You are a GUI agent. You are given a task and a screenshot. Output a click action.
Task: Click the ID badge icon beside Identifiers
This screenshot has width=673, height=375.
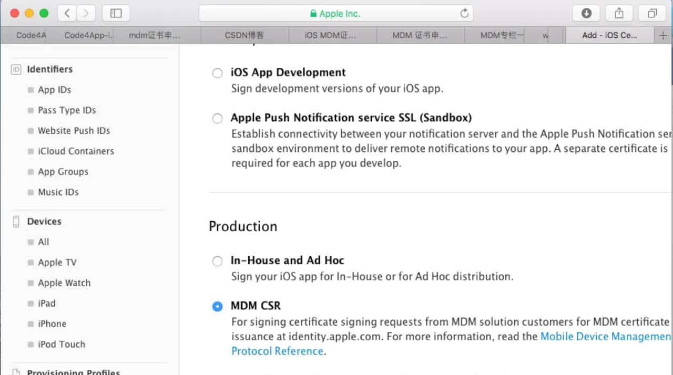point(15,69)
